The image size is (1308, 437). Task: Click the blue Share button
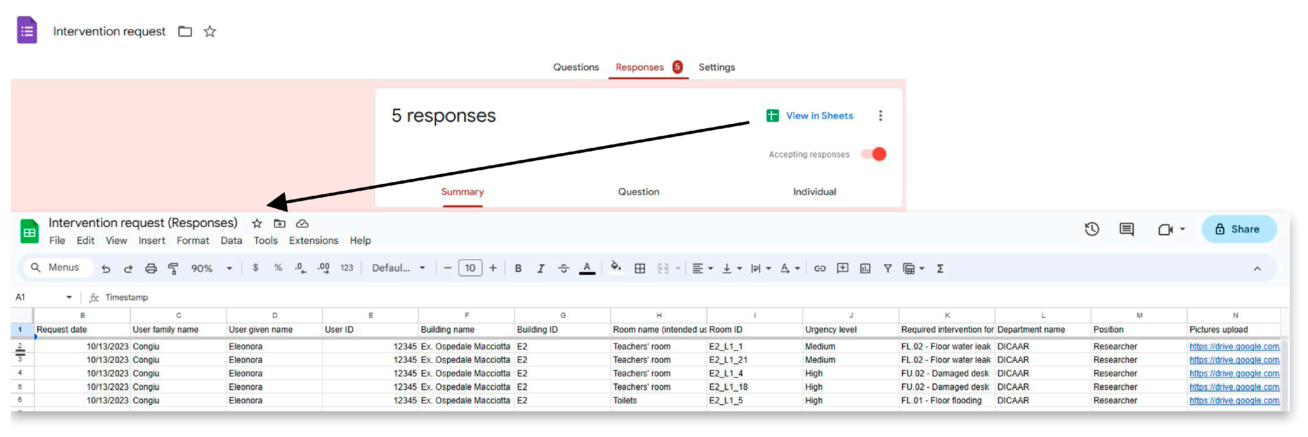pos(1238,229)
